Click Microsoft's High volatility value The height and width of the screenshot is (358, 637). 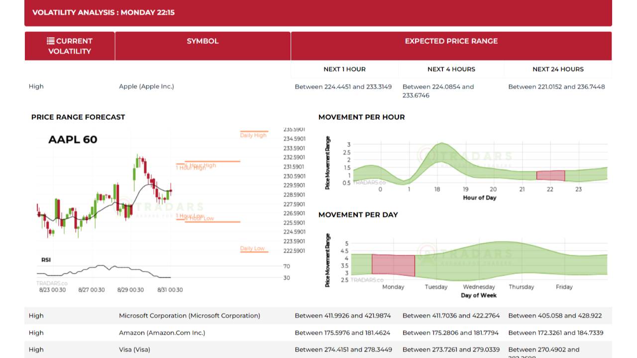coord(36,316)
